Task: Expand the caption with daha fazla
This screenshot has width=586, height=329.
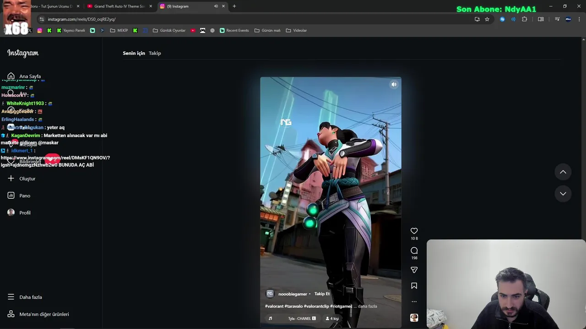Action: [367, 306]
